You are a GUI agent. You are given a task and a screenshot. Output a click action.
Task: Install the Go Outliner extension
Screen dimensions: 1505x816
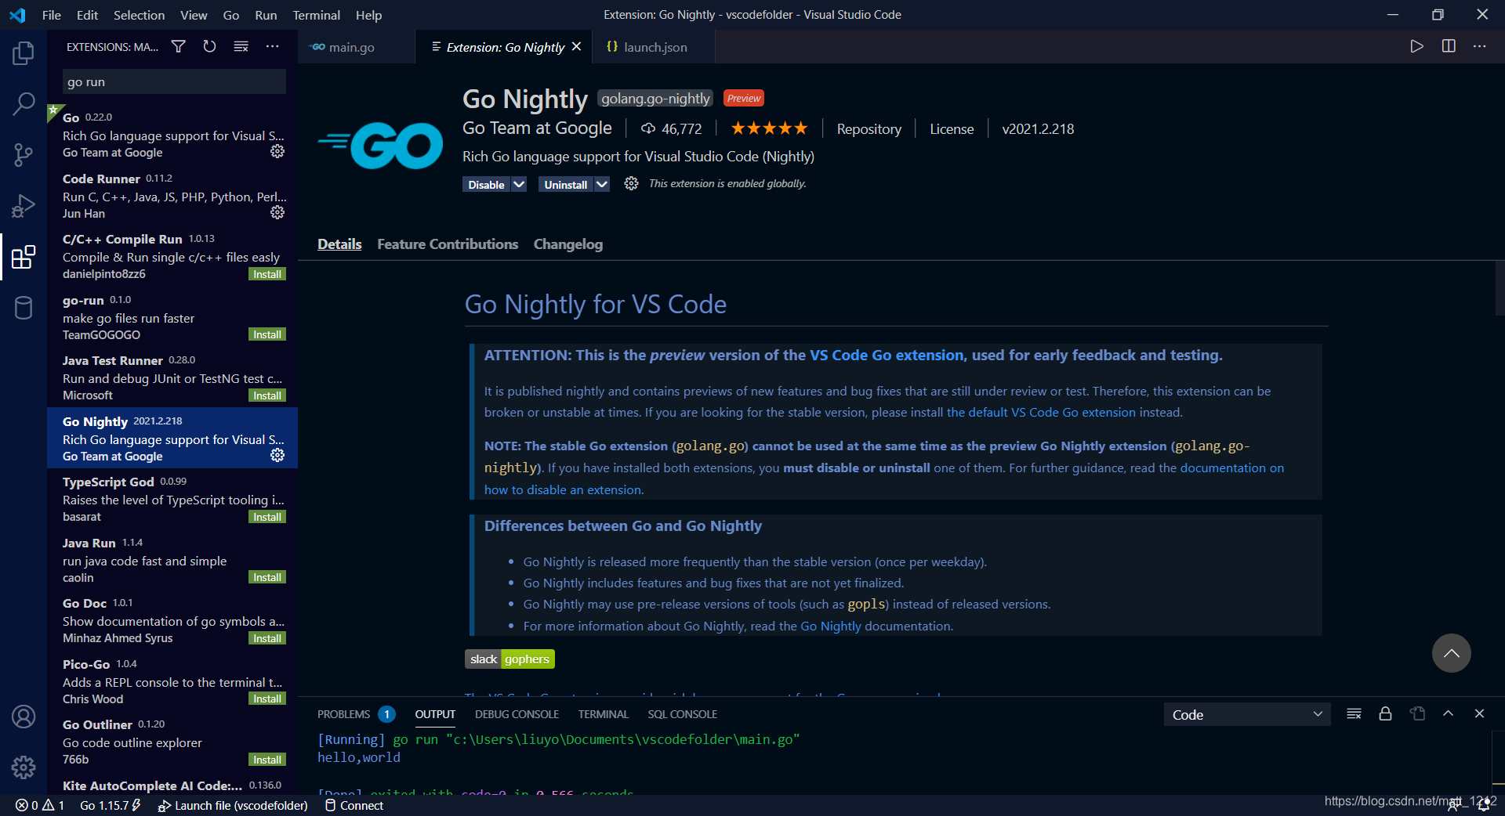[x=267, y=760]
